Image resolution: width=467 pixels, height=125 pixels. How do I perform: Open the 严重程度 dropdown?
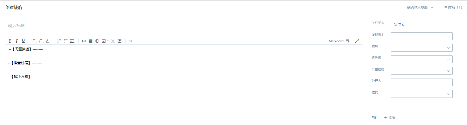click(x=422, y=71)
